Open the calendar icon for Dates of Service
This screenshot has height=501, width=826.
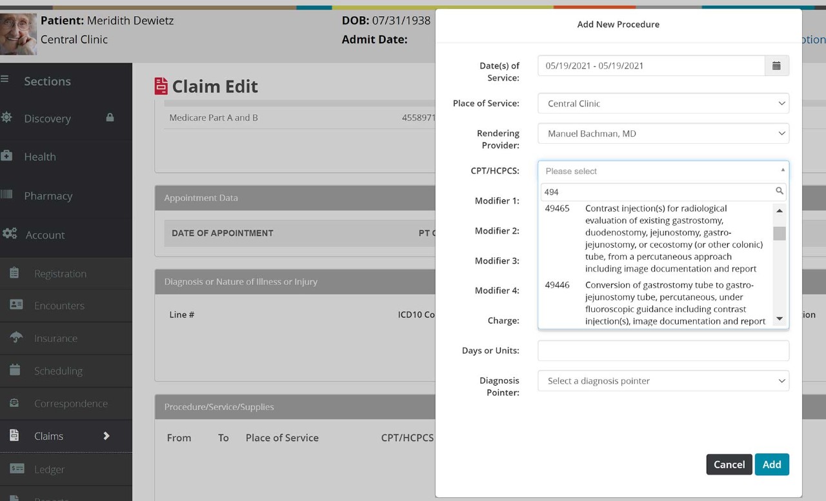(776, 65)
